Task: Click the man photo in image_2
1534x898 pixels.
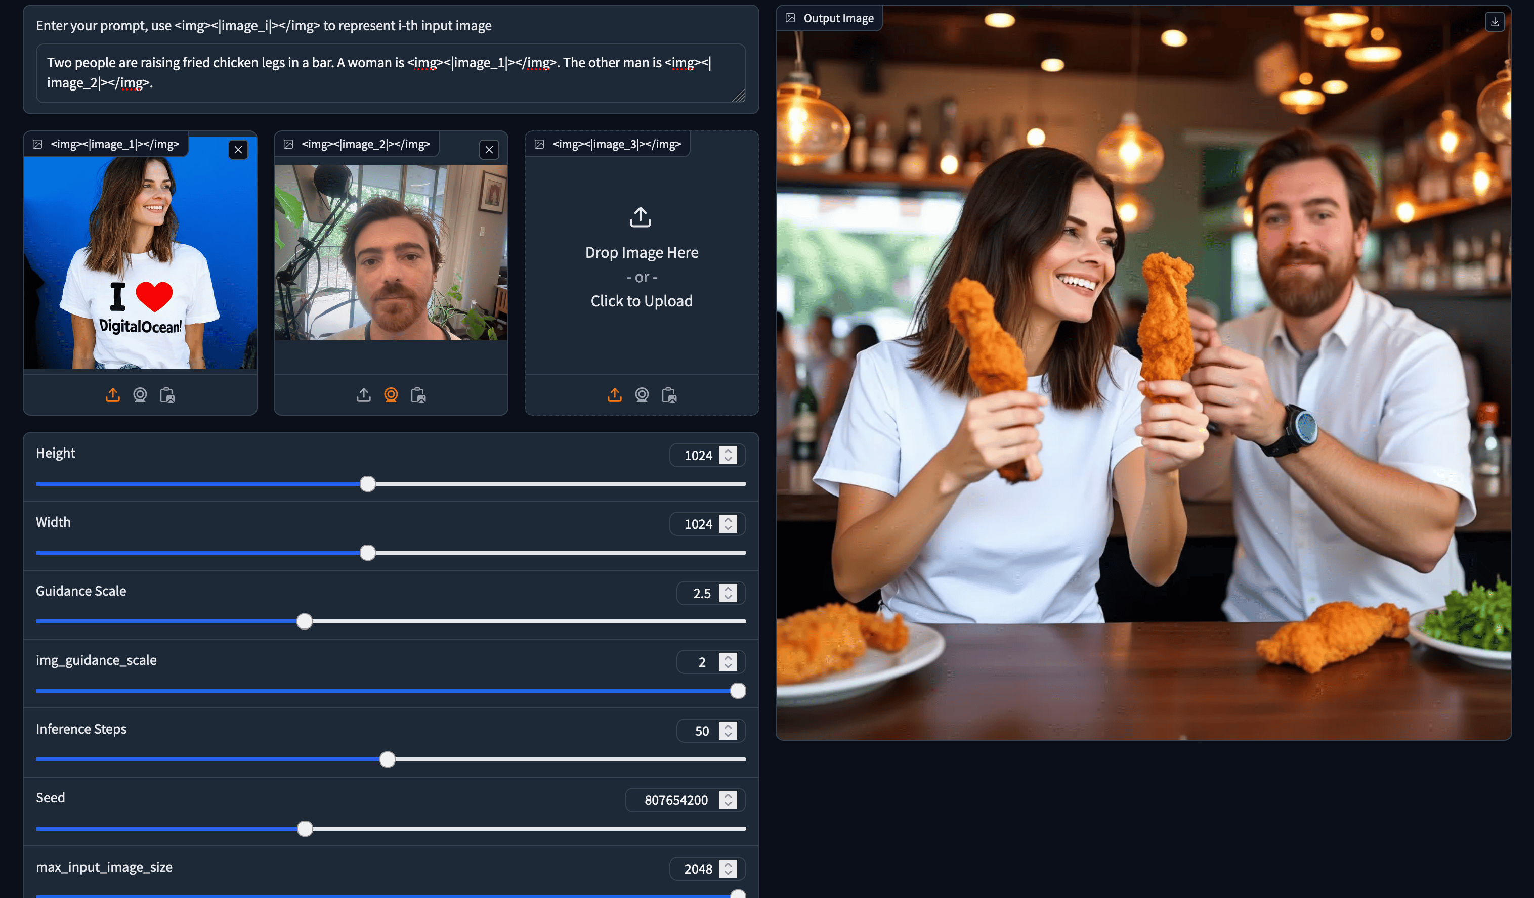Action: (x=391, y=252)
